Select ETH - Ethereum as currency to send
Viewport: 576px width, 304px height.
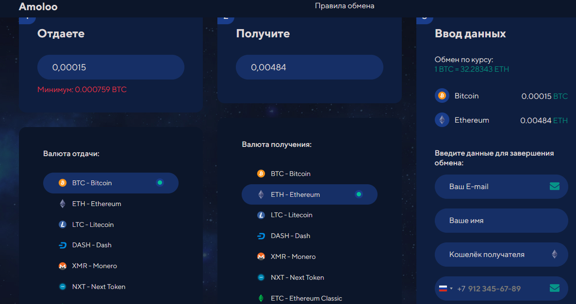pyautogui.click(x=111, y=204)
